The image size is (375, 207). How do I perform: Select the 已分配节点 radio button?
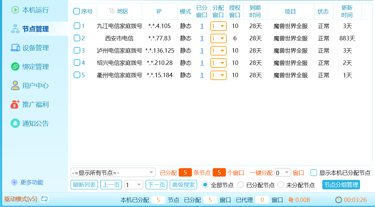pos(241,185)
